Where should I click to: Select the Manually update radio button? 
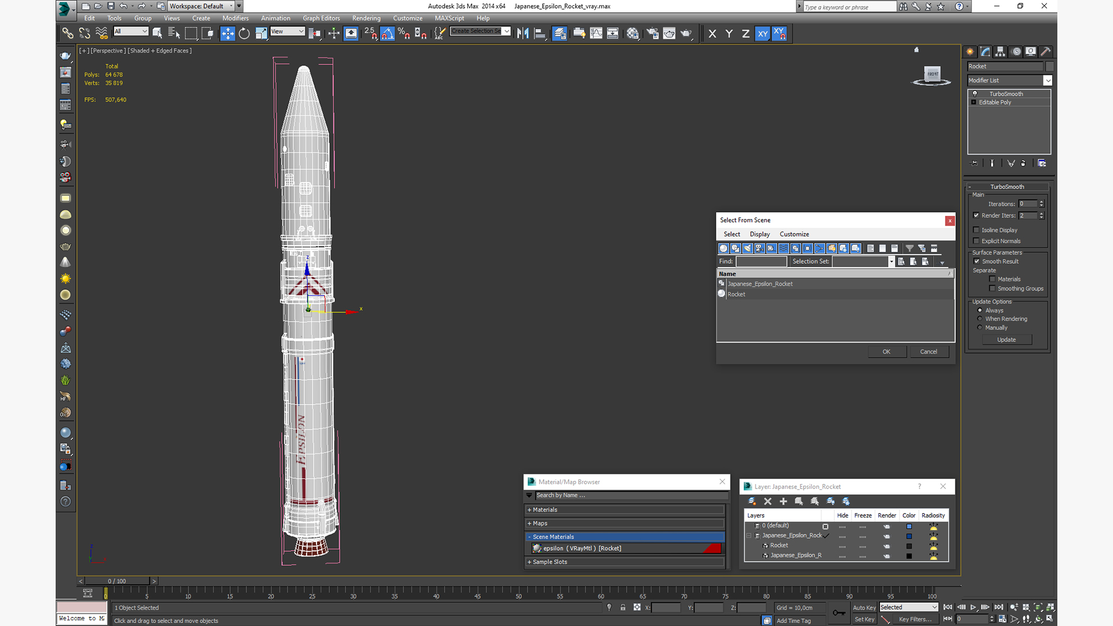(980, 327)
